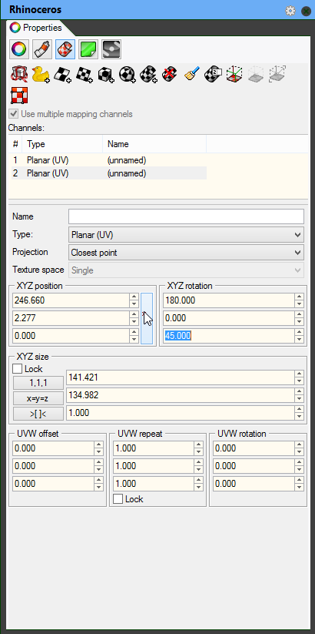Click the XYZ position field showing 2.277
Viewport: 315px width, 634px height.
[x=71, y=318]
